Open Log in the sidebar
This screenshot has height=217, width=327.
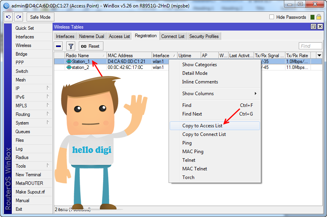pos(32,149)
